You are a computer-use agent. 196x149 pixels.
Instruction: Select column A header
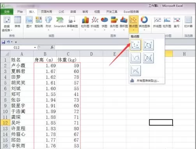click(x=22, y=54)
